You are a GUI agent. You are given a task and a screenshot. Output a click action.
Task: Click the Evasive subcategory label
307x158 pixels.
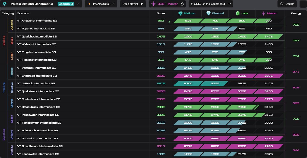click(x=12, y=135)
